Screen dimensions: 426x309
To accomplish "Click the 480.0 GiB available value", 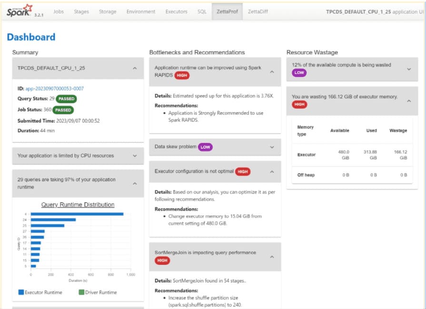I will 344,155.
